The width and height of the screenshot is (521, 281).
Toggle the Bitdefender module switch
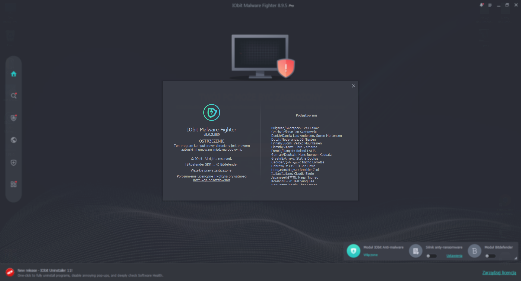491,256
